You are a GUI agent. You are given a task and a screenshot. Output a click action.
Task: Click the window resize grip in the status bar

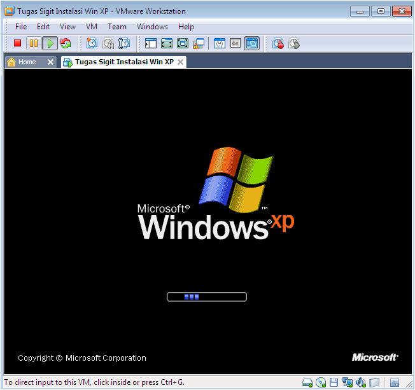point(409,384)
